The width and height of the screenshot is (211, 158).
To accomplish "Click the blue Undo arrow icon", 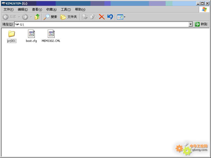I will 110,17.
